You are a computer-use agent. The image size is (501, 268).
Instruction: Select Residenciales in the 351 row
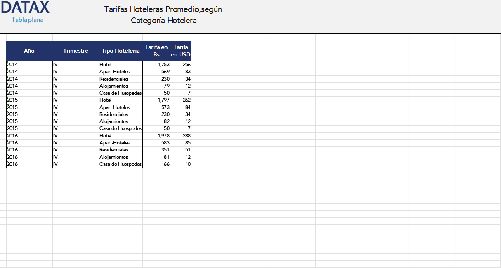121,150
